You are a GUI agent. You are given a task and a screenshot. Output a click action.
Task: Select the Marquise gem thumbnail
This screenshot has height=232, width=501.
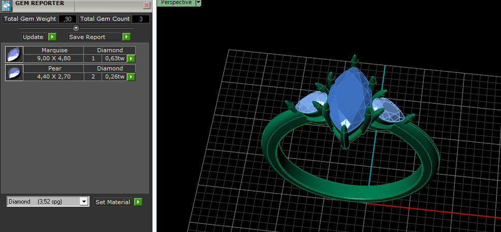click(14, 54)
